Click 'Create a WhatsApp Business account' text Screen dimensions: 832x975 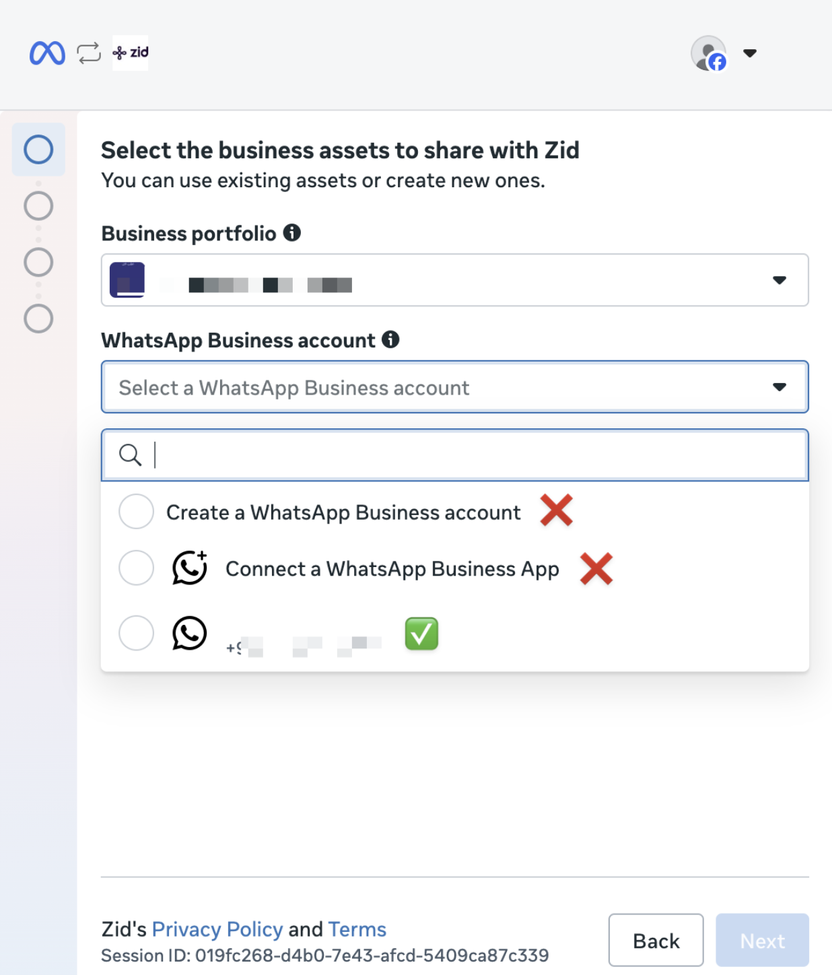pyautogui.click(x=343, y=512)
